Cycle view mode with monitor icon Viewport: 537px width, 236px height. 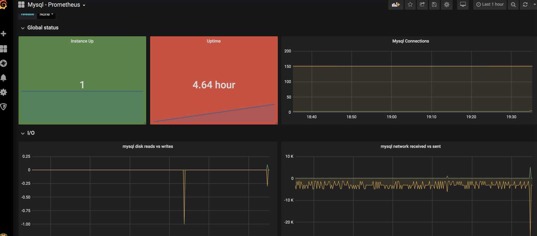[x=463, y=5]
